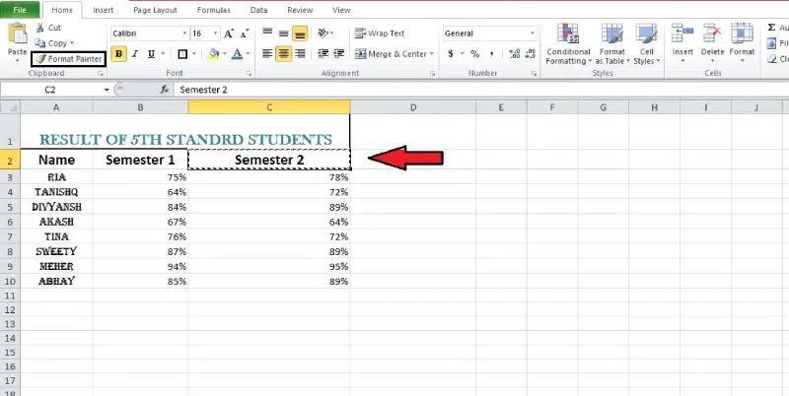Select the column D header
This screenshot has height=396, width=789.
tap(413, 107)
